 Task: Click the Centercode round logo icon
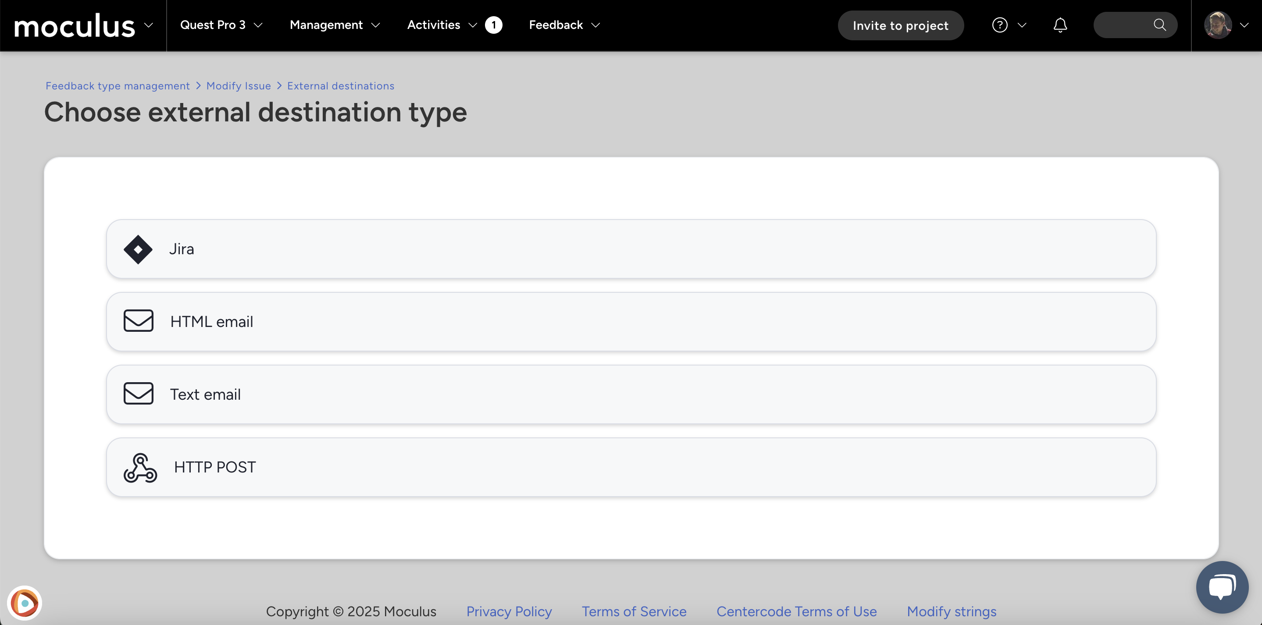click(25, 603)
